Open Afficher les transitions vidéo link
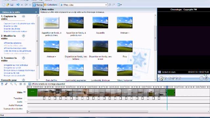This screenshot has height=118, width=210. (x=15, y=48)
